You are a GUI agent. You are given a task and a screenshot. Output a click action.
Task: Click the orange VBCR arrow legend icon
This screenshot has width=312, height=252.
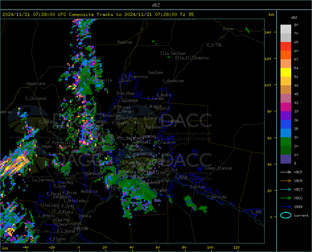pyautogui.click(x=286, y=181)
